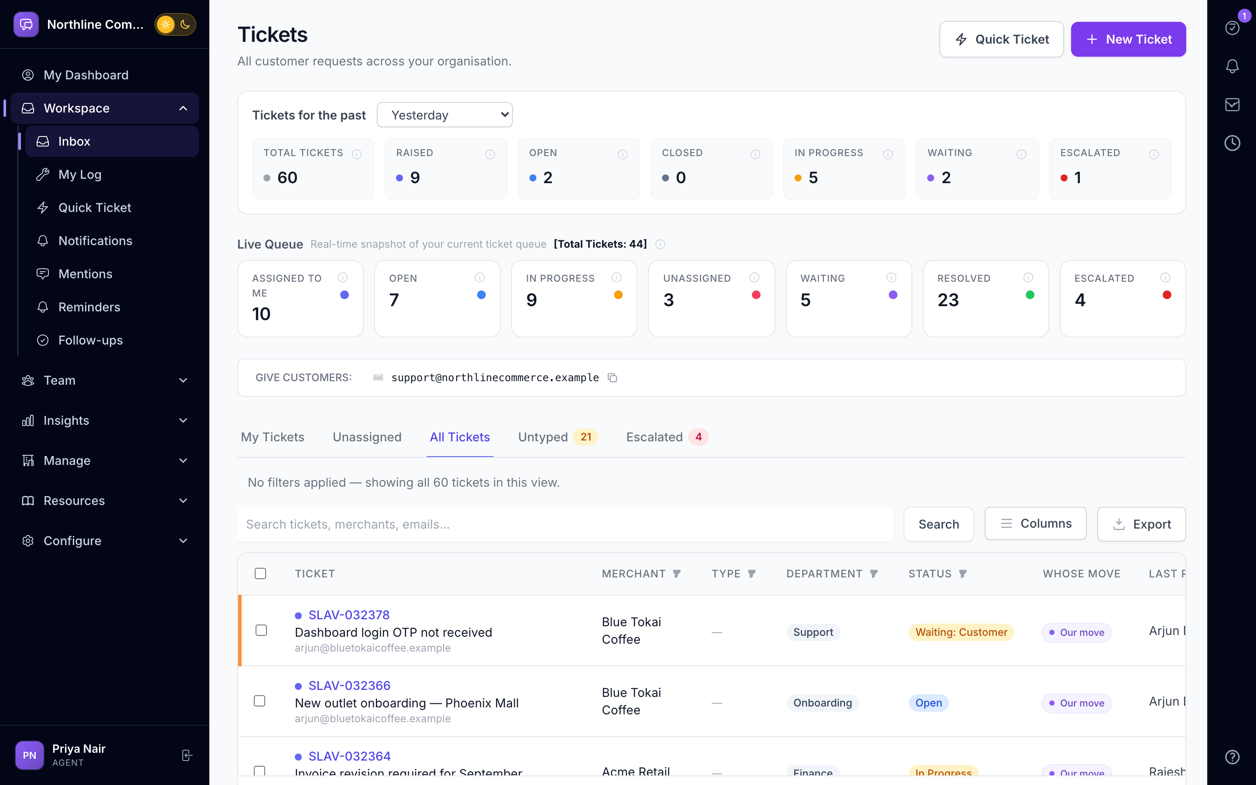The height and width of the screenshot is (785, 1256).
Task: Expand the Configure section
Action: pos(104,540)
